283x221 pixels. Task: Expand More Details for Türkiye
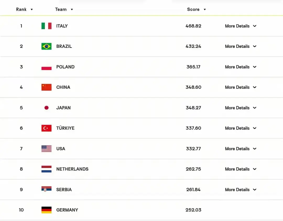tap(241, 128)
